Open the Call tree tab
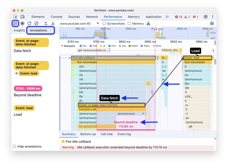Image resolution: width=228 pixels, height=166 pixels. click(x=107, y=134)
